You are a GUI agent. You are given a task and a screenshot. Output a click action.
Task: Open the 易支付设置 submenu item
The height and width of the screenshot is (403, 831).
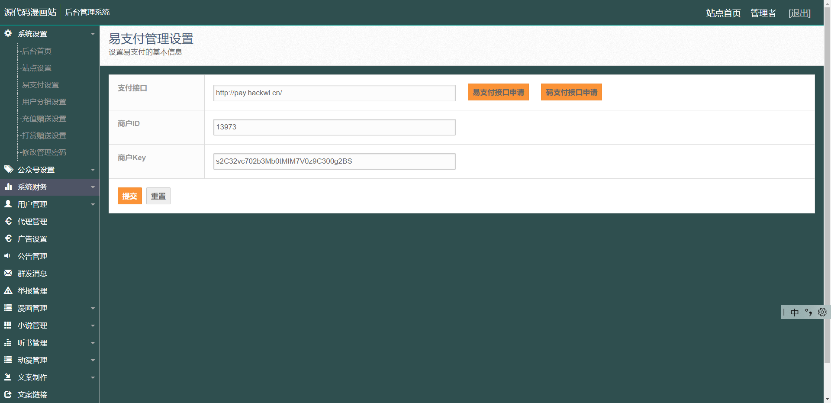point(40,85)
